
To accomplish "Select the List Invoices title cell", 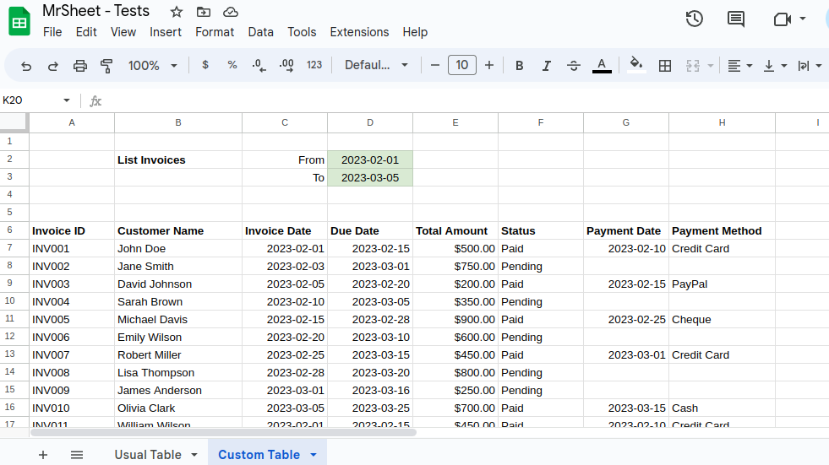I will point(178,160).
